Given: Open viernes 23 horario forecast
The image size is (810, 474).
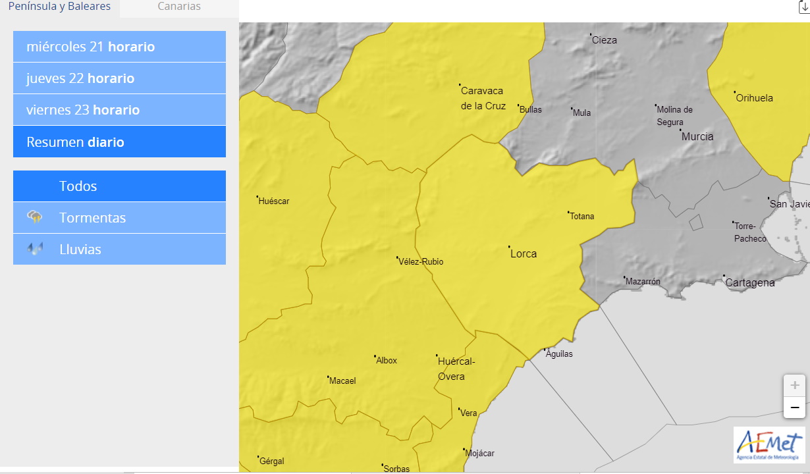Looking at the screenshot, I should [119, 110].
